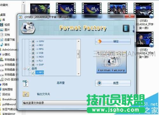Click the MKV video file icon
Image resolution: width=159 pixels, height=115 pixels.
[x=33, y=45]
